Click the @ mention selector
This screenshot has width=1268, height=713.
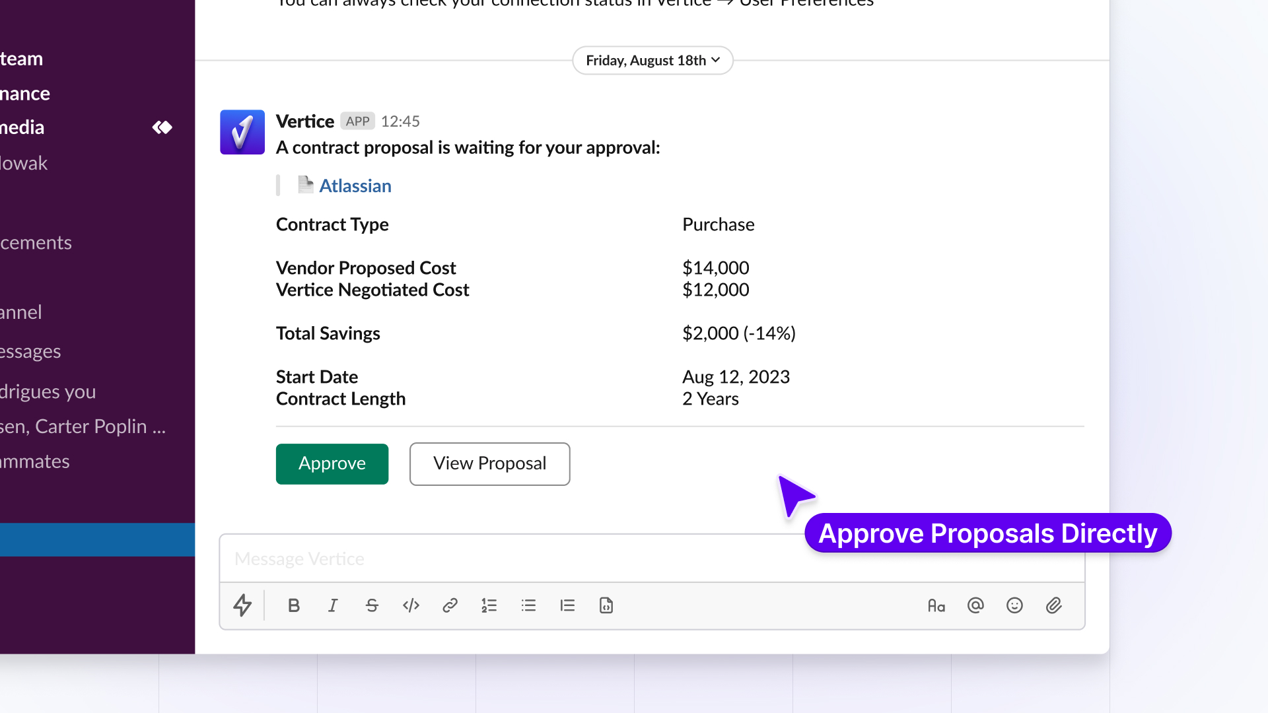click(975, 605)
